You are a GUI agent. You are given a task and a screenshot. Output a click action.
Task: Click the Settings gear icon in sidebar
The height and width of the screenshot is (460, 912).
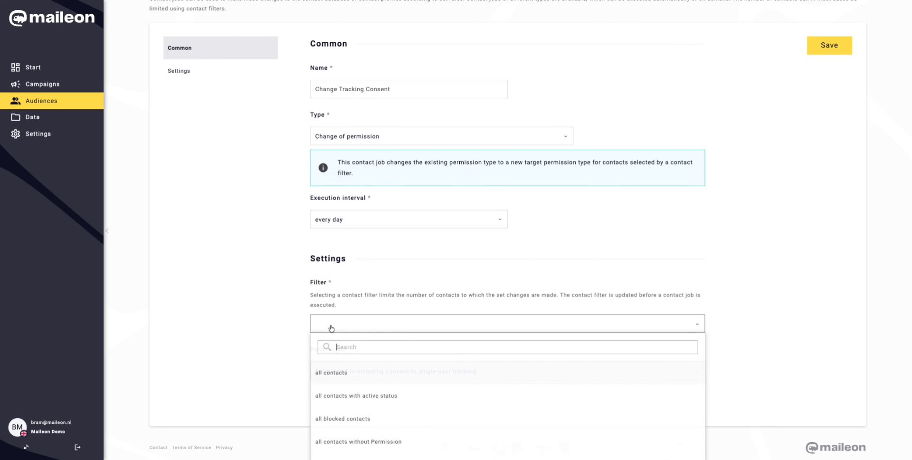[x=16, y=134]
